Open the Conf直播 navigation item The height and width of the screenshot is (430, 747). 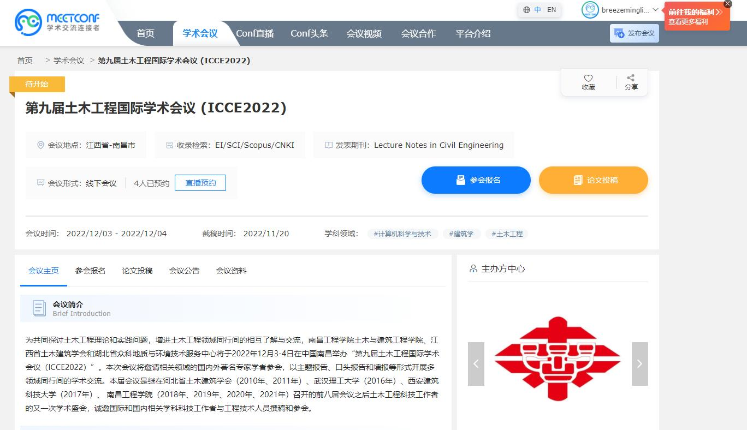(254, 33)
